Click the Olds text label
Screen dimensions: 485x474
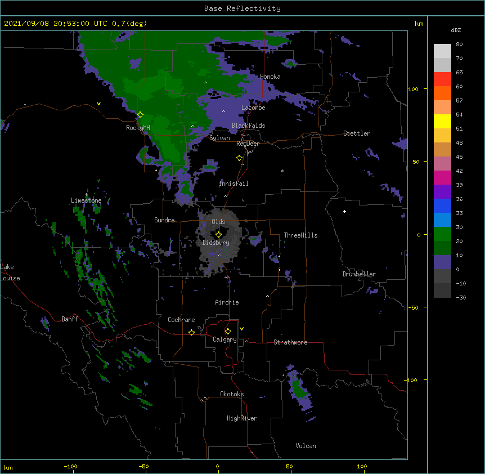pyautogui.click(x=218, y=222)
